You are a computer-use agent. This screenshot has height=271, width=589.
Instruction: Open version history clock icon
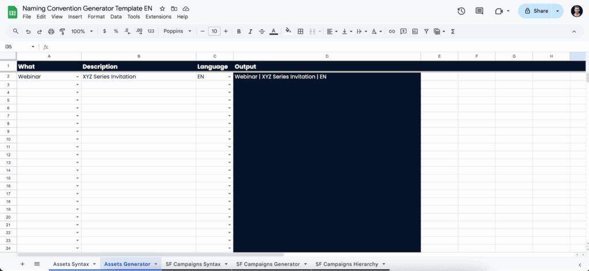pos(461,12)
